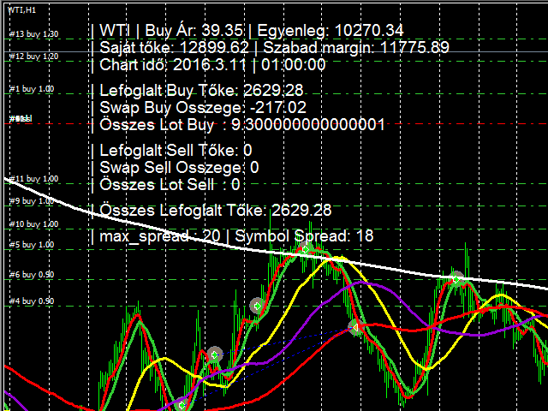Select the #6 buy 0.90 order label
The width and height of the screenshot is (548, 411).
click(32, 274)
